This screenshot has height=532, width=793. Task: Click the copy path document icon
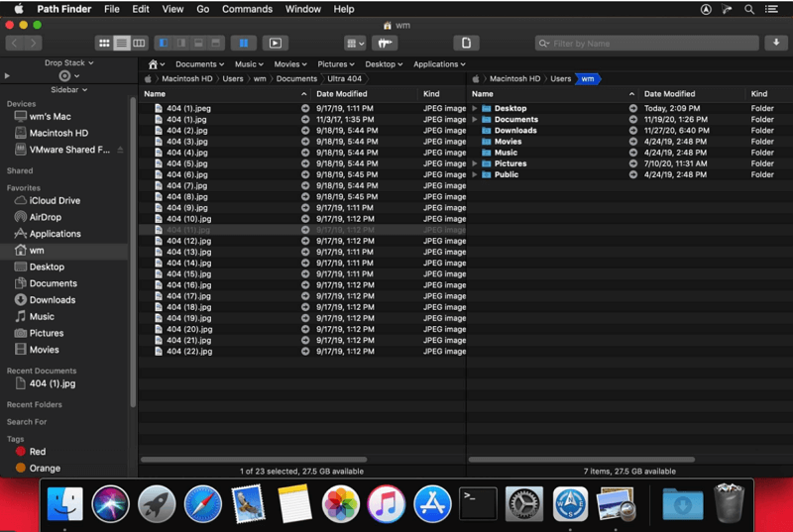(x=466, y=44)
